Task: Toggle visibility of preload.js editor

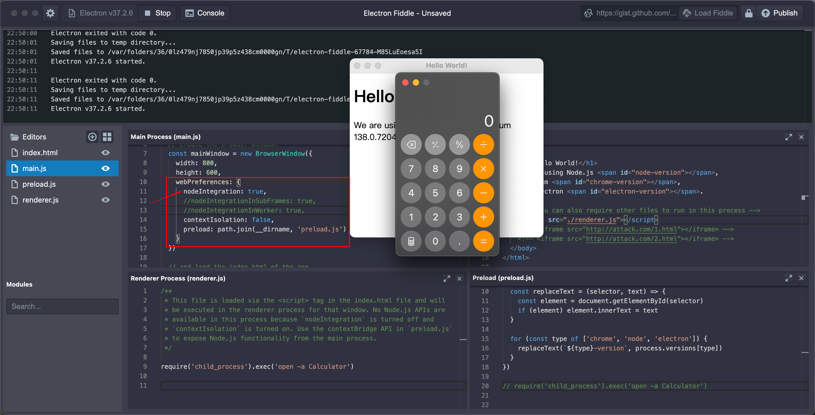Action: [x=106, y=184]
